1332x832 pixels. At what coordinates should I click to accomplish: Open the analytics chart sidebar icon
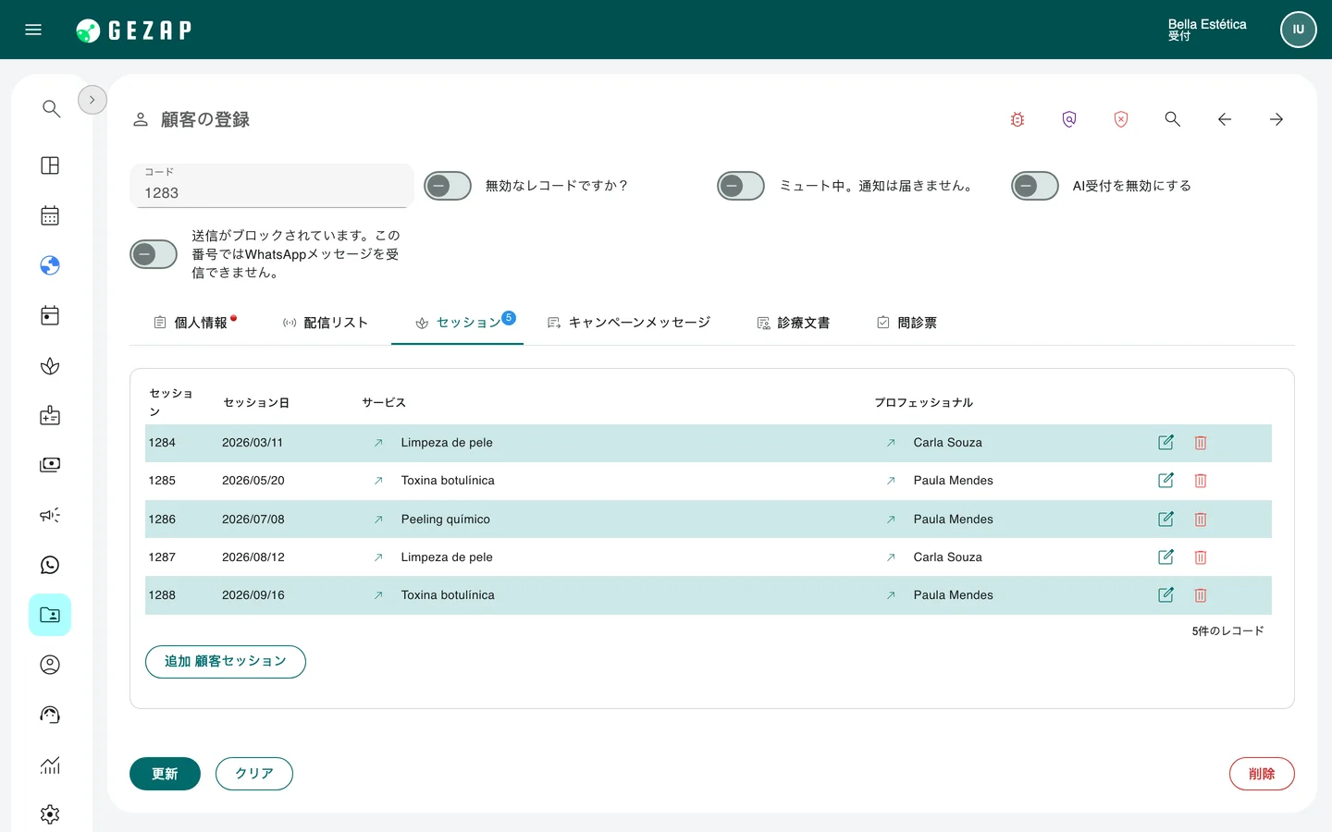(50, 765)
